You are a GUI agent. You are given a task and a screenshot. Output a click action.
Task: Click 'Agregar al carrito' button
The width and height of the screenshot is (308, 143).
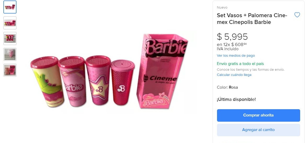pos(258,130)
